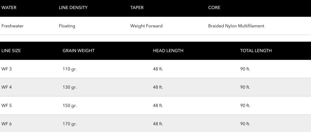Select the CORE column header

click(x=214, y=8)
